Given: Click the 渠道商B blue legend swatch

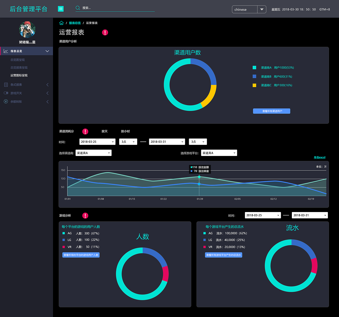Looking at the screenshot, I should click(255, 76).
